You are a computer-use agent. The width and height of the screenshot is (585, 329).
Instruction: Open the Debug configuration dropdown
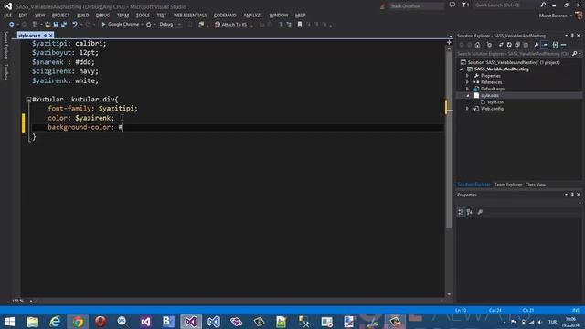(179, 25)
